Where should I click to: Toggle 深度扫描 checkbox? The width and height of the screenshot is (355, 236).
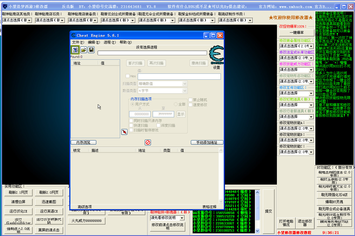[x=158, y=125]
